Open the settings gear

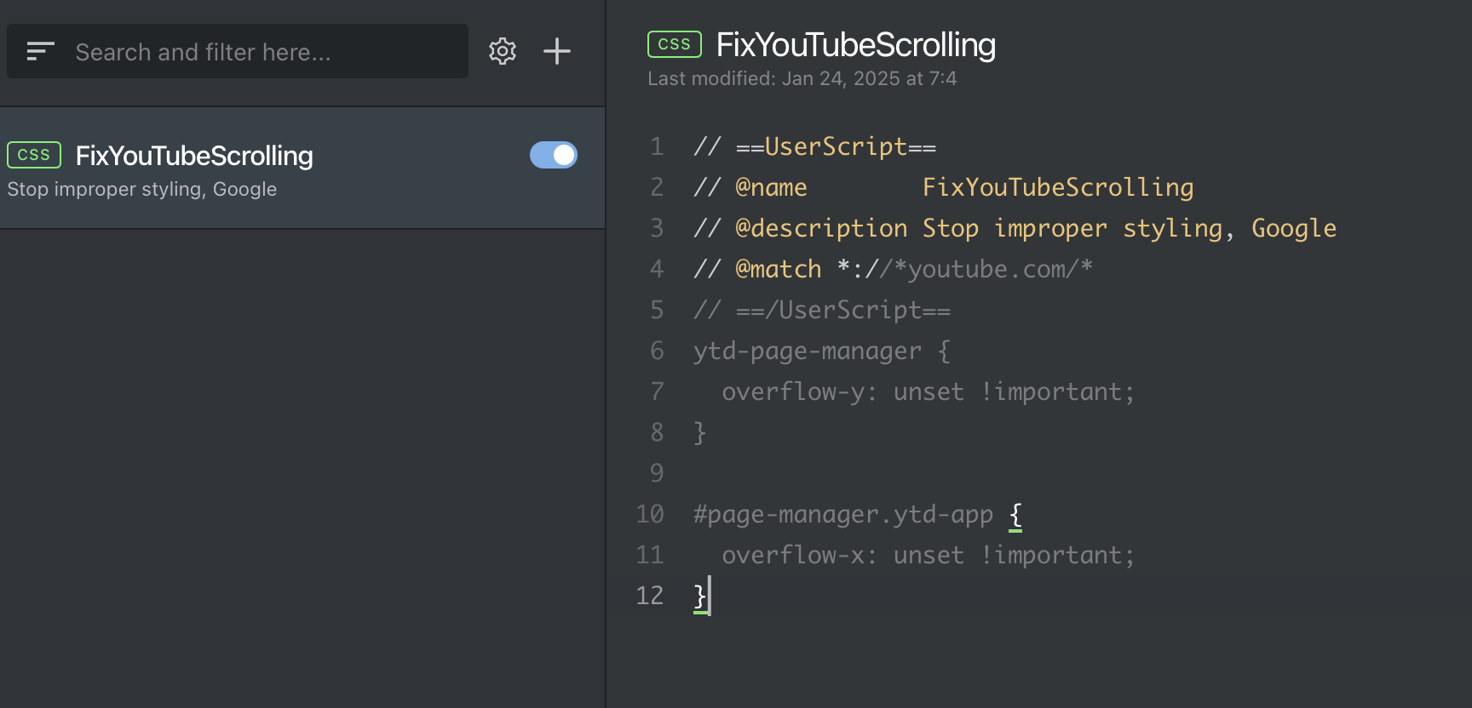click(x=503, y=52)
